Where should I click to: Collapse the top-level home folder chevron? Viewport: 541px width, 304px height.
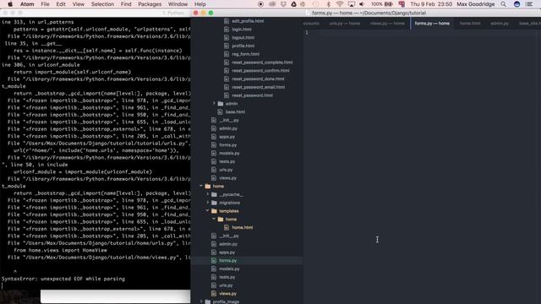tap(201, 186)
